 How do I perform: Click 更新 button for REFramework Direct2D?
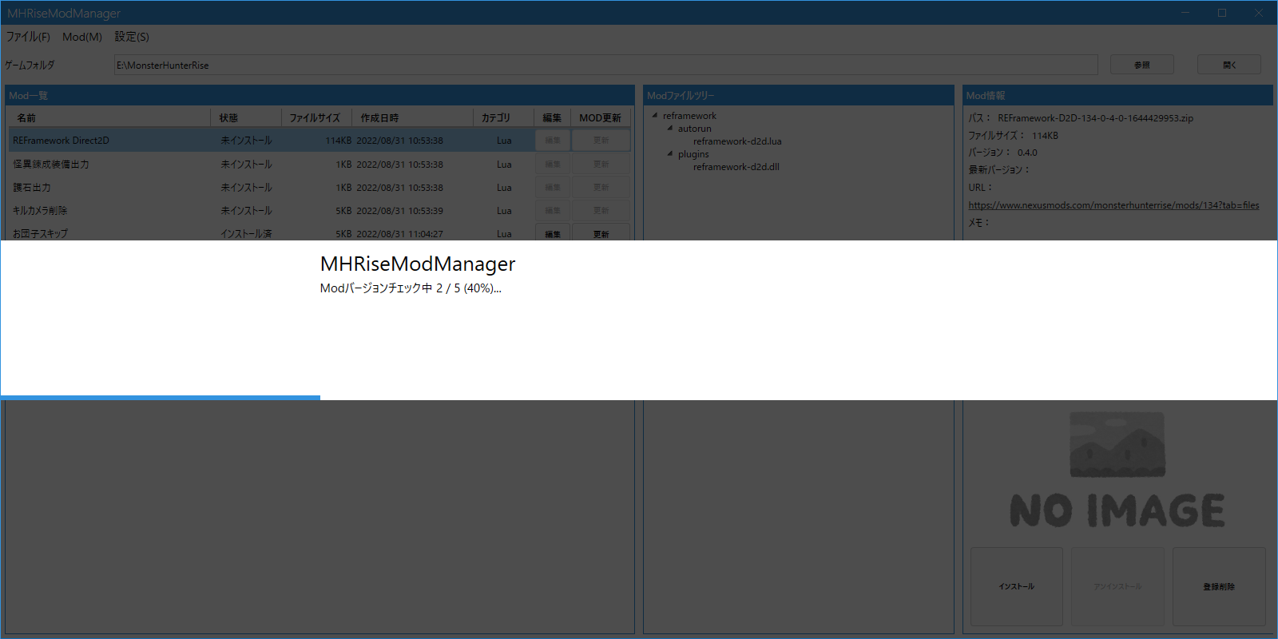click(x=601, y=140)
